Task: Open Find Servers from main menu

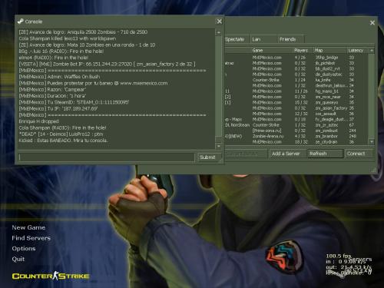Action: [31, 238]
